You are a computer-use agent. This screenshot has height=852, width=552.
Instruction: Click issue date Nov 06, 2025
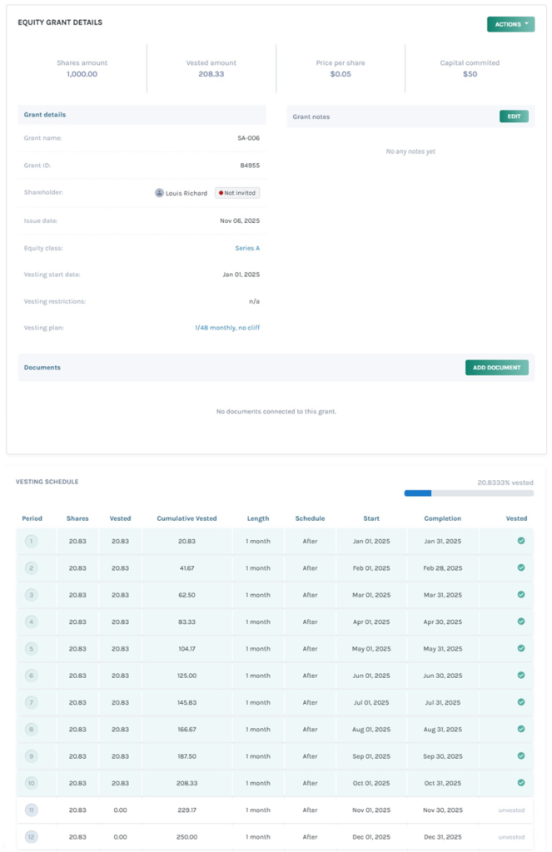(x=240, y=220)
